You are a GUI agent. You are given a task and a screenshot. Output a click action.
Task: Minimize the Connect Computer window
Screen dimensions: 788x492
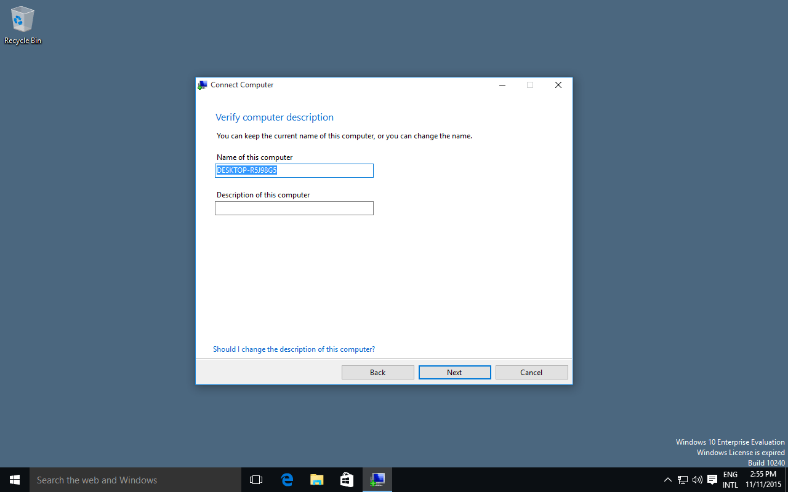(x=502, y=85)
